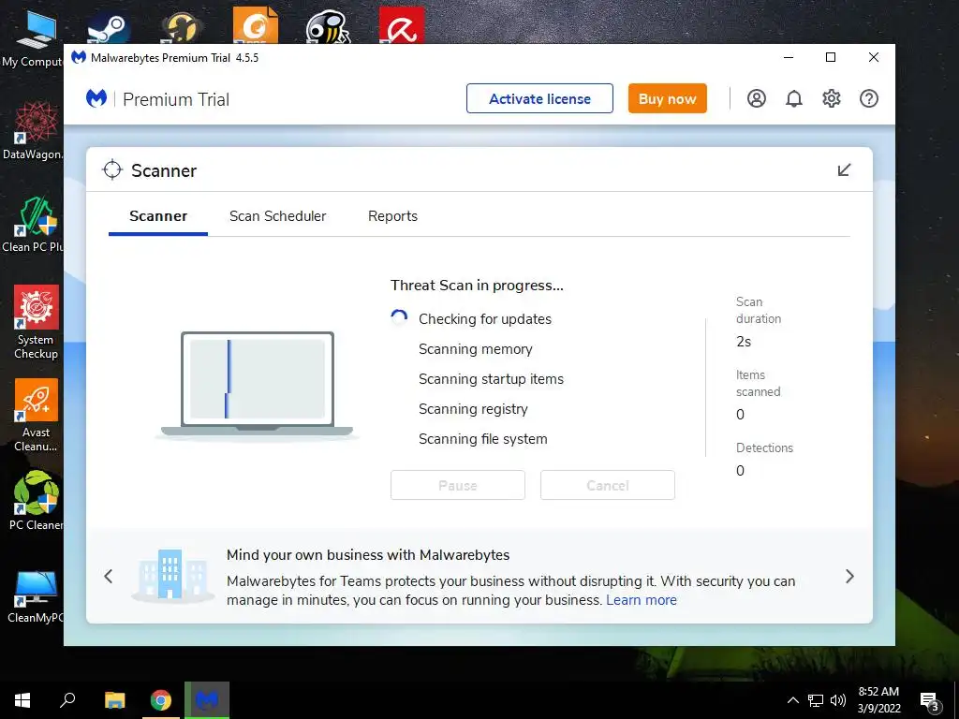This screenshot has width=959, height=719.
Task: Open the network status tray icon
Action: tap(816, 700)
